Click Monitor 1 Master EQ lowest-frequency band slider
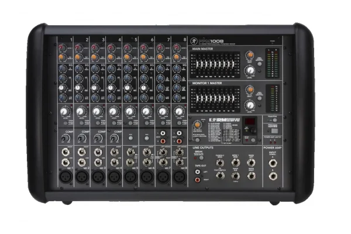 click(198, 98)
